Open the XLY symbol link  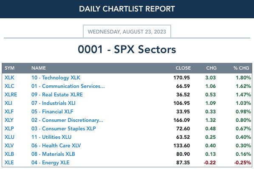(9, 120)
